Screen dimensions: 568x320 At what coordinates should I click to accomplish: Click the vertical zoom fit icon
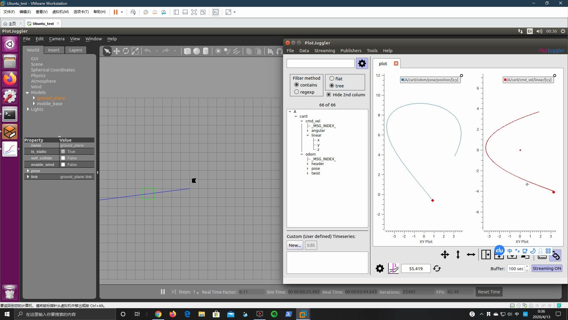458,255
